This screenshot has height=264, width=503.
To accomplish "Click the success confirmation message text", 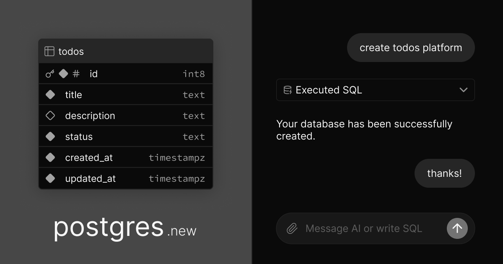I will point(364,130).
